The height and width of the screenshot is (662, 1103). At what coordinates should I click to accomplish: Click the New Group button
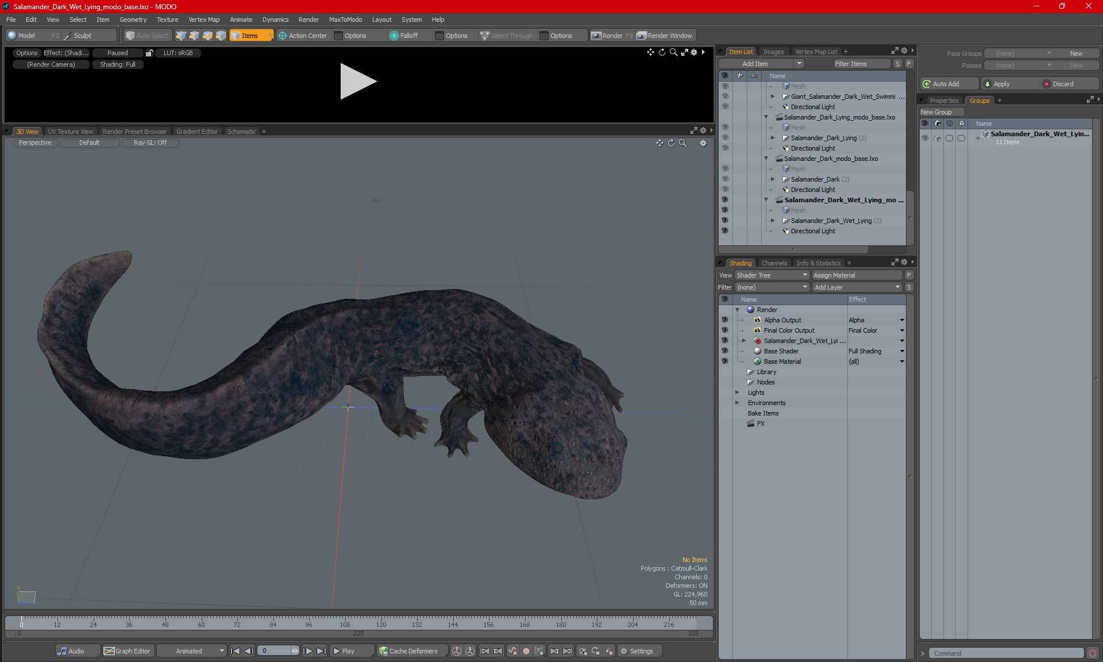[942, 112]
